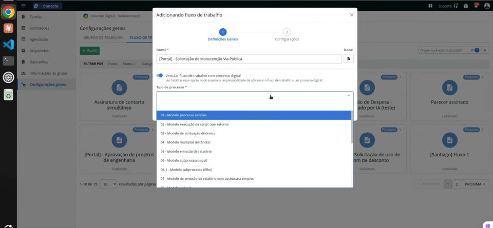Go to pagination page 2
This screenshot has height=228, width=493.
tap(457, 184)
